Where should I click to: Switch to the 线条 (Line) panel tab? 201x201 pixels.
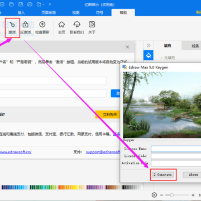click(x=195, y=46)
